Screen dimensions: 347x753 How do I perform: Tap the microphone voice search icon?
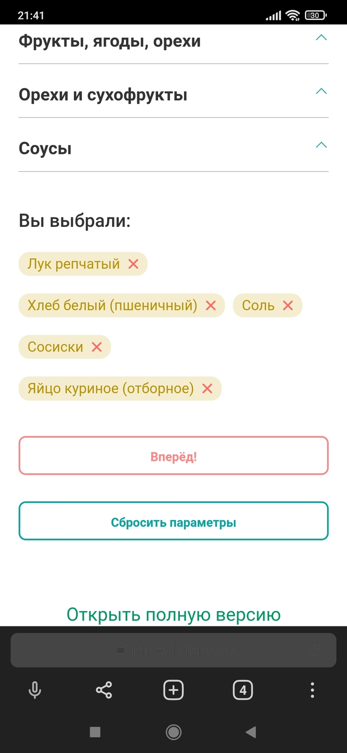(x=34, y=690)
